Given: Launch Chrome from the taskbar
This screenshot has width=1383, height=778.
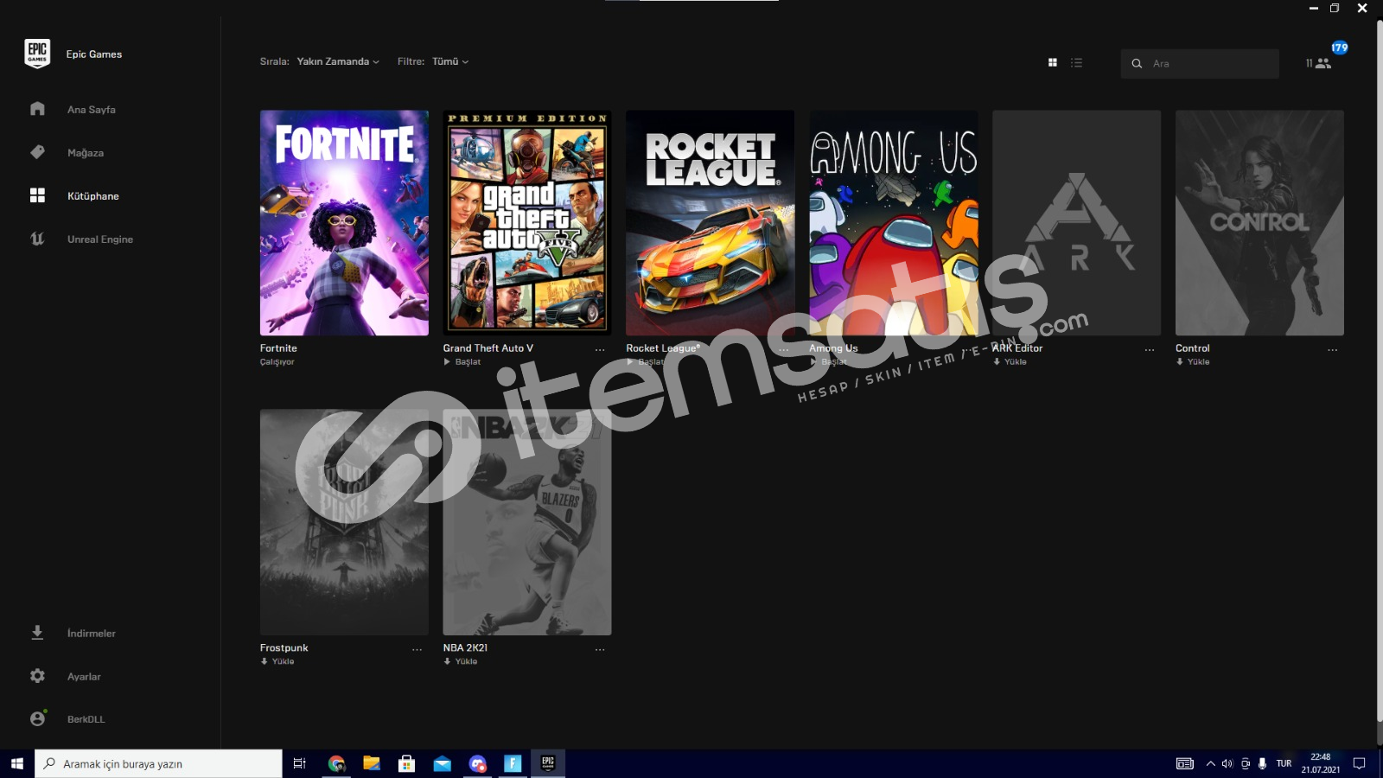Looking at the screenshot, I should click(x=336, y=763).
